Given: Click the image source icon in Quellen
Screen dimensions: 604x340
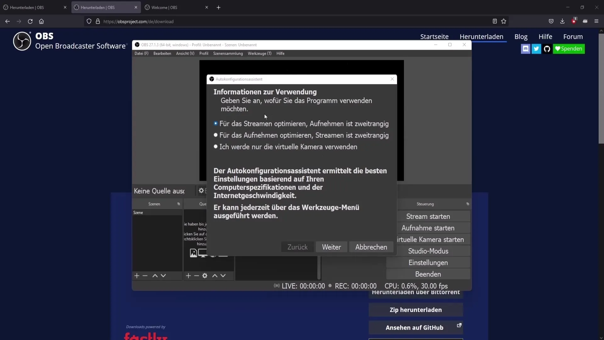Looking at the screenshot, I should tap(193, 253).
